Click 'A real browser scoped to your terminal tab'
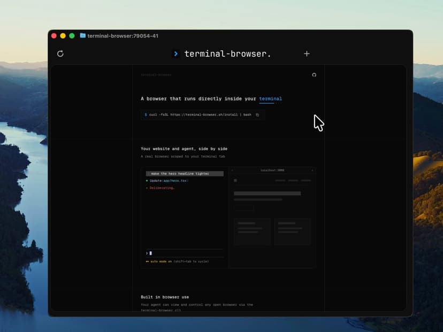The height and width of the screenshot is (332, 443). 183,157
